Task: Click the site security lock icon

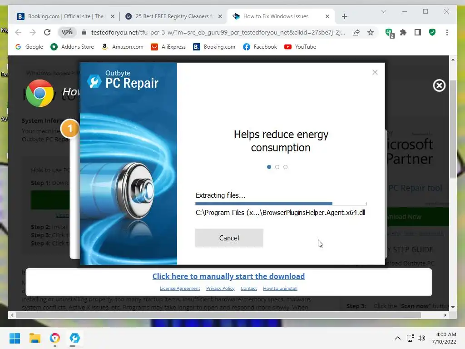Action: click(x=84, y=32)
